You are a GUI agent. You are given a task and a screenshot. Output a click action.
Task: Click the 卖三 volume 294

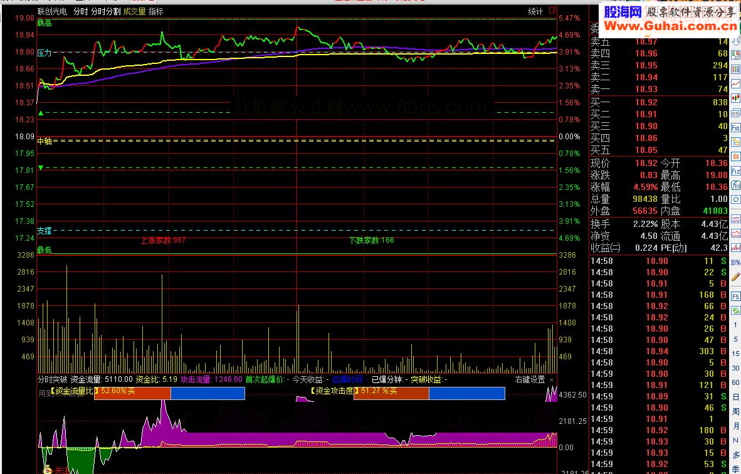[x=720, y=65]
